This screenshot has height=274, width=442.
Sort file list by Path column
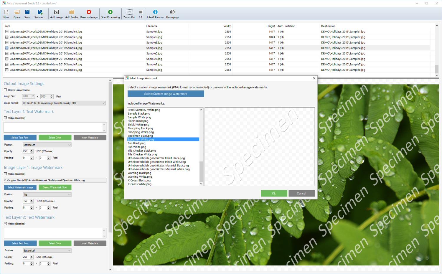(x=74, y=26)
